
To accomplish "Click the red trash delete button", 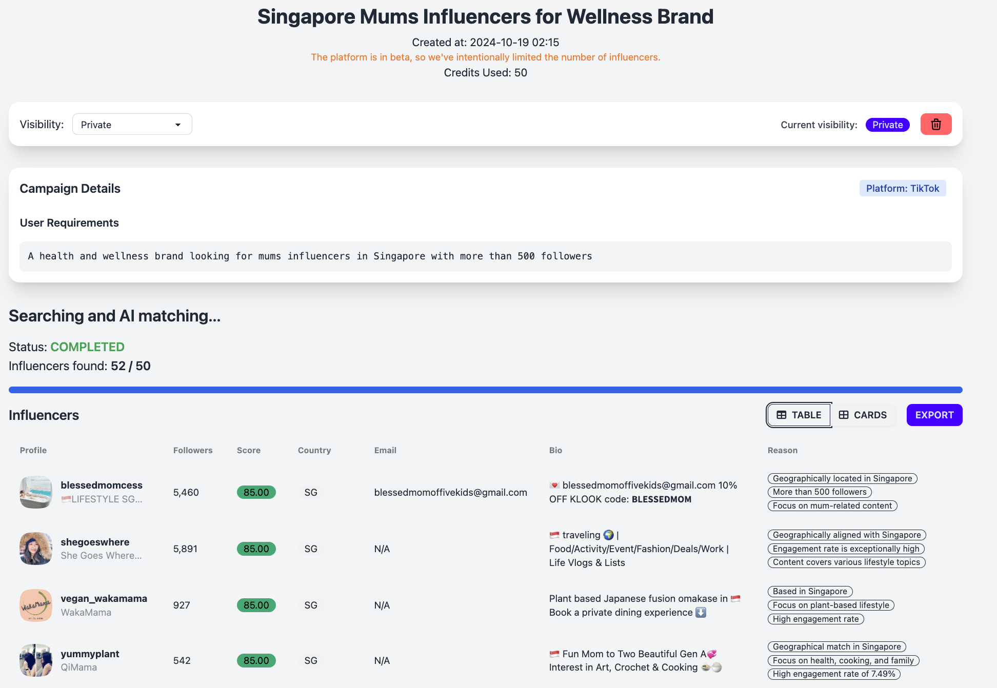I will [935, 125].
